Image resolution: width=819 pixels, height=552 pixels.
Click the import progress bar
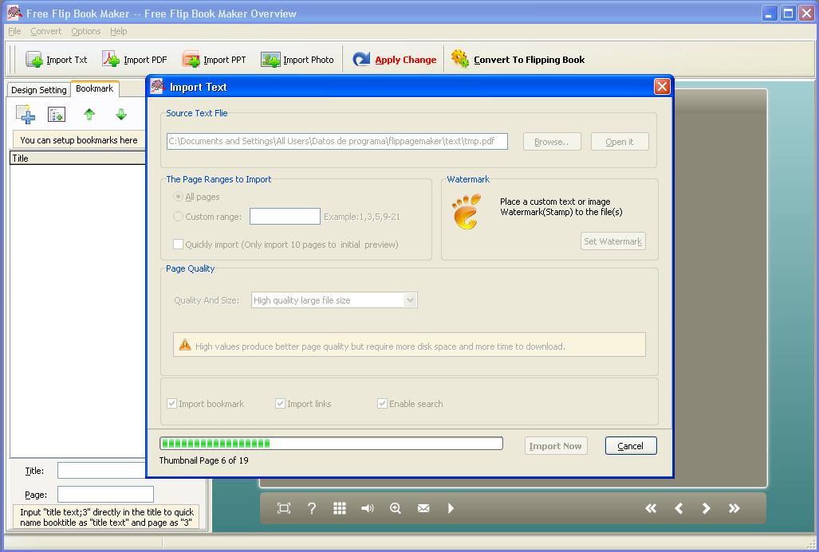[331, 444]
